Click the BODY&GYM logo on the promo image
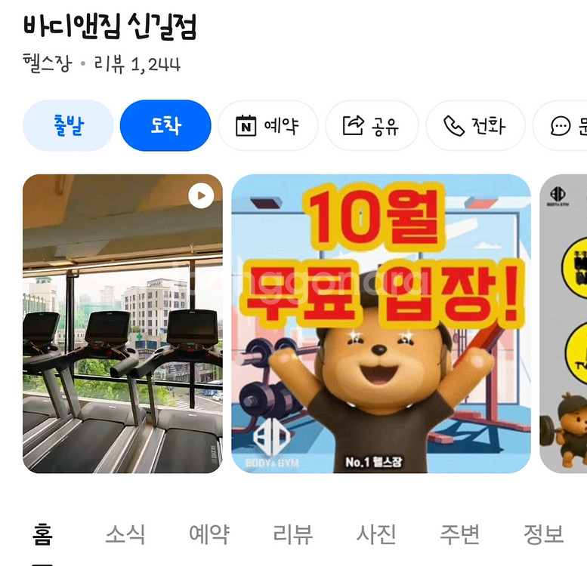Image resolution: width=587 pixels, height=566 pixels. pyautogui.click(x=272, y=443)
